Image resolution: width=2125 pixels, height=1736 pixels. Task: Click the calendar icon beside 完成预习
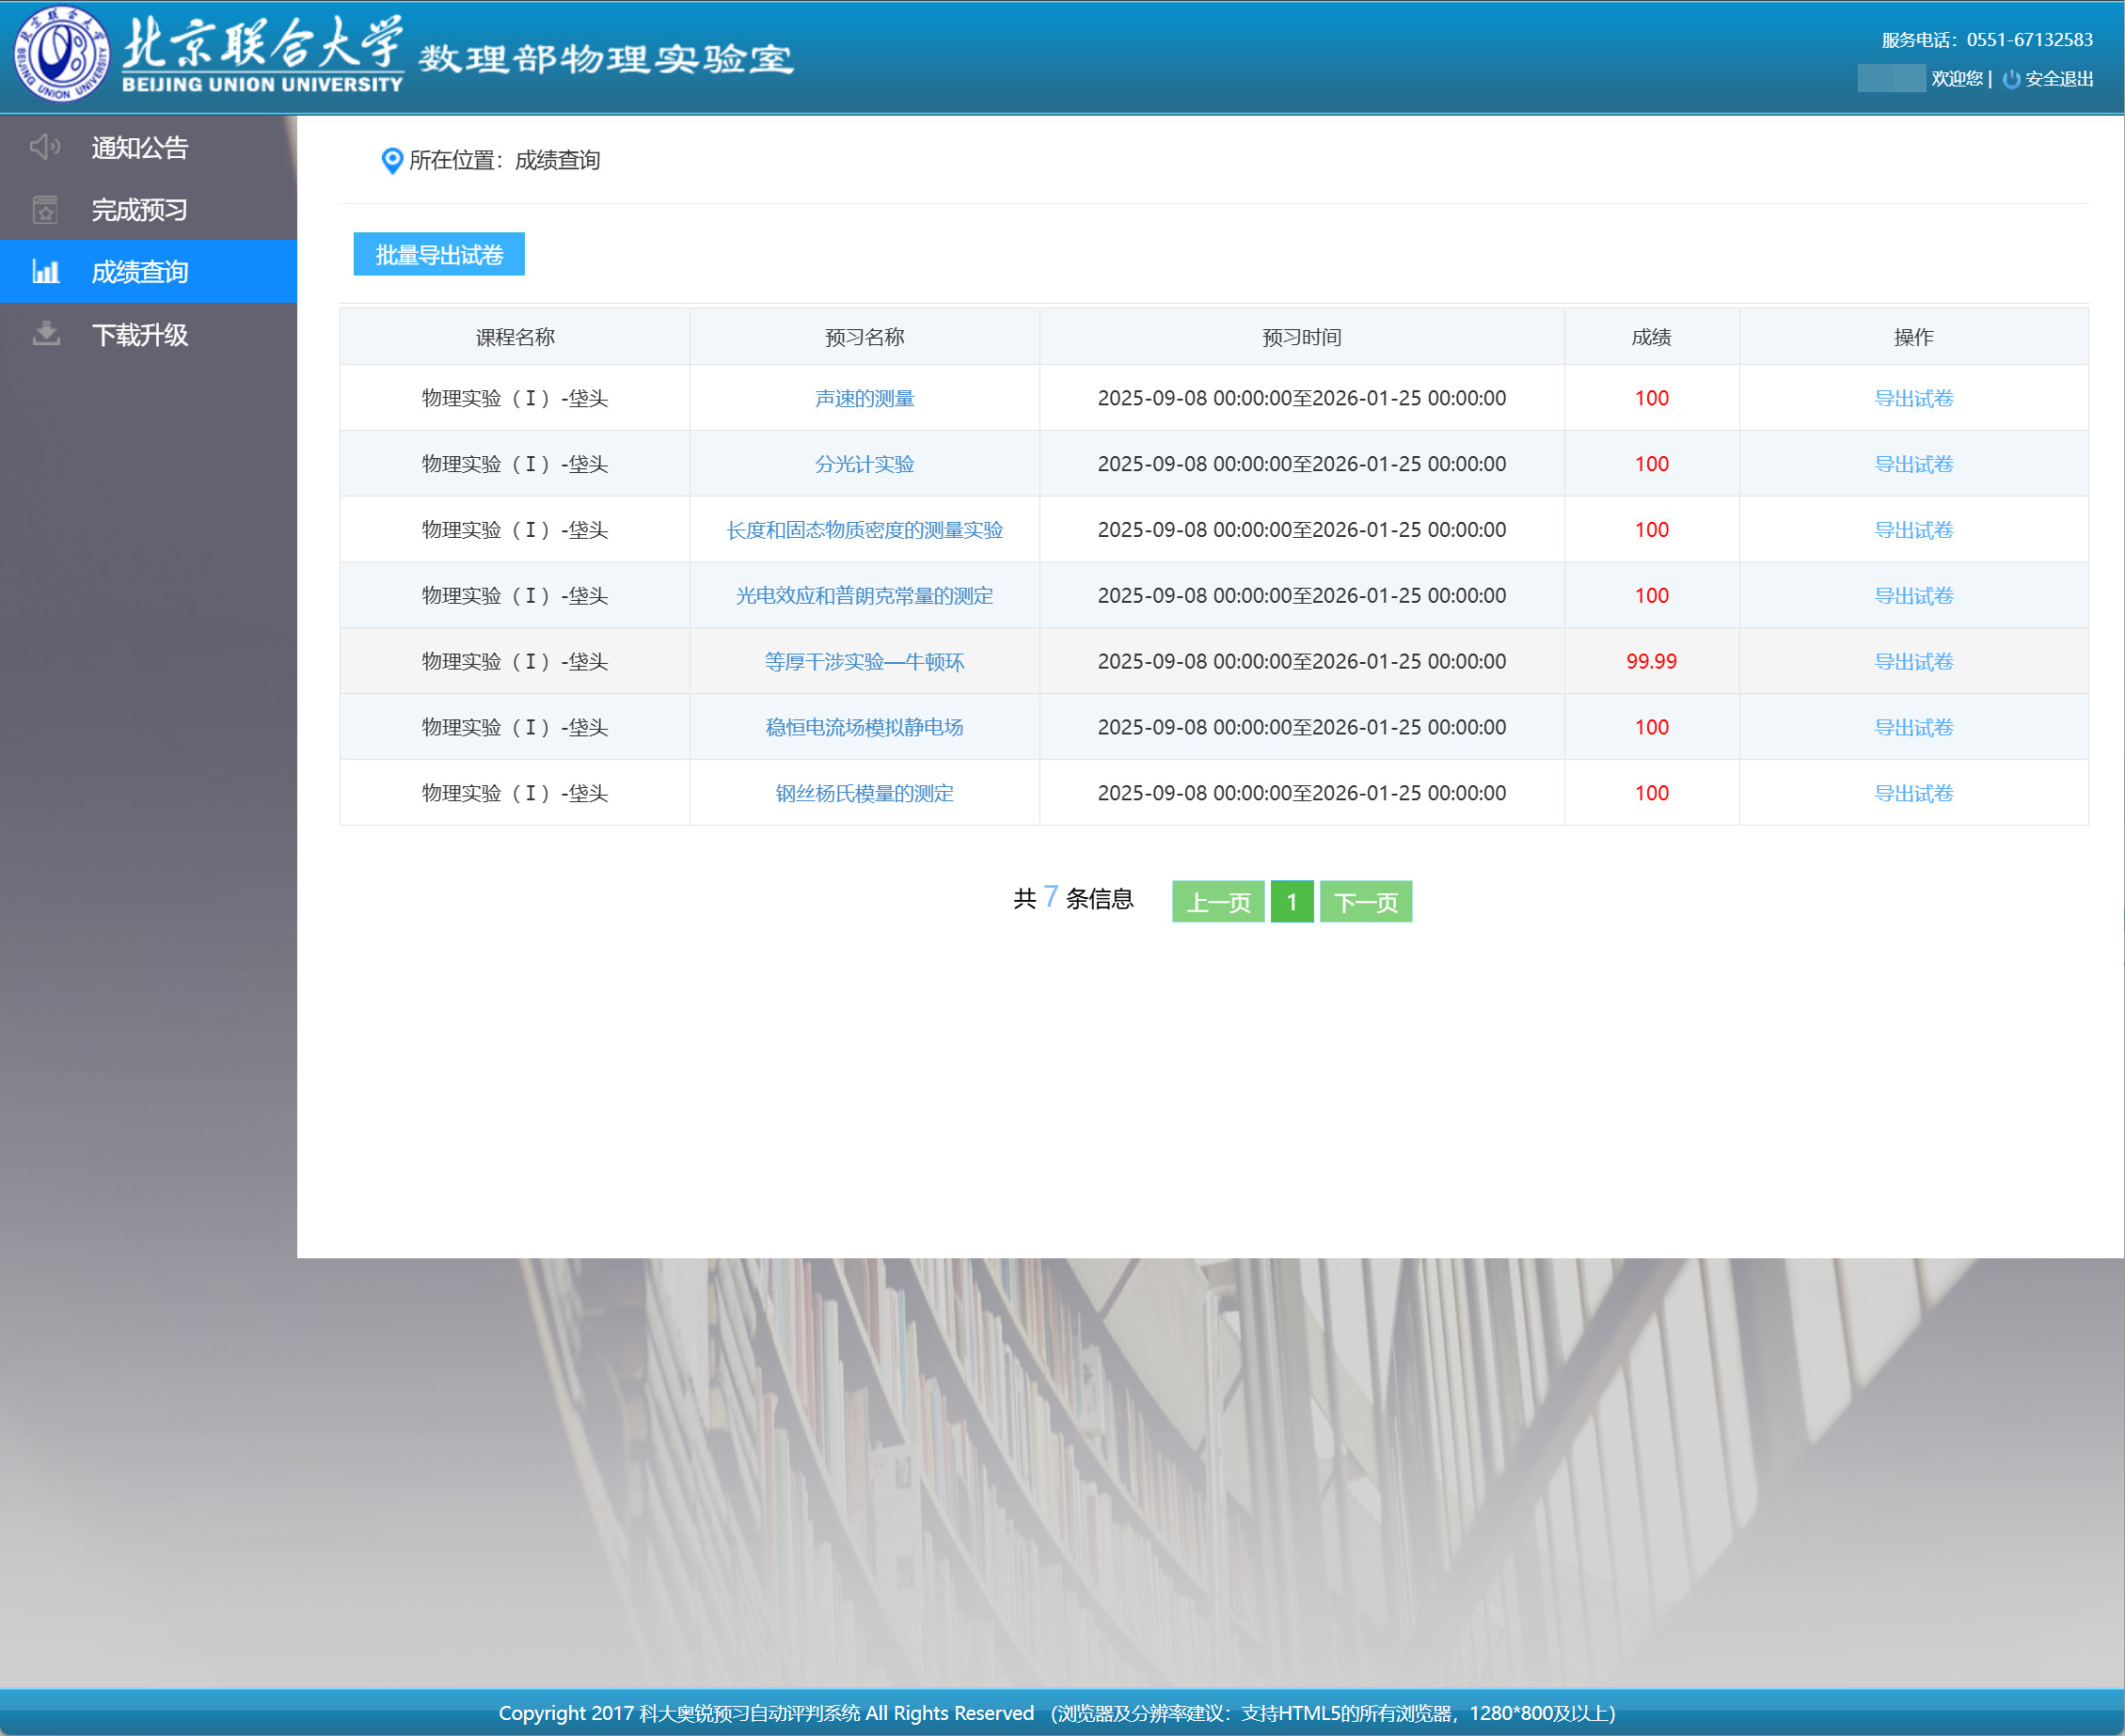[45, 210]
